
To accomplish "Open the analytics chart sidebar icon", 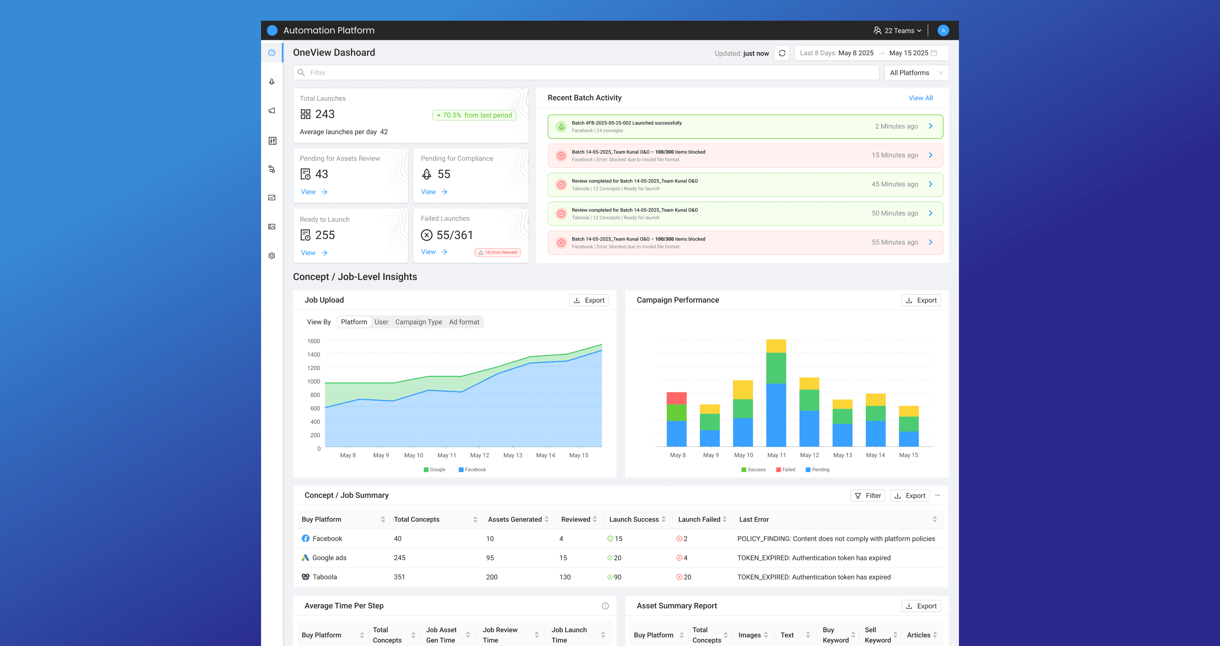I will pos(272,198).
